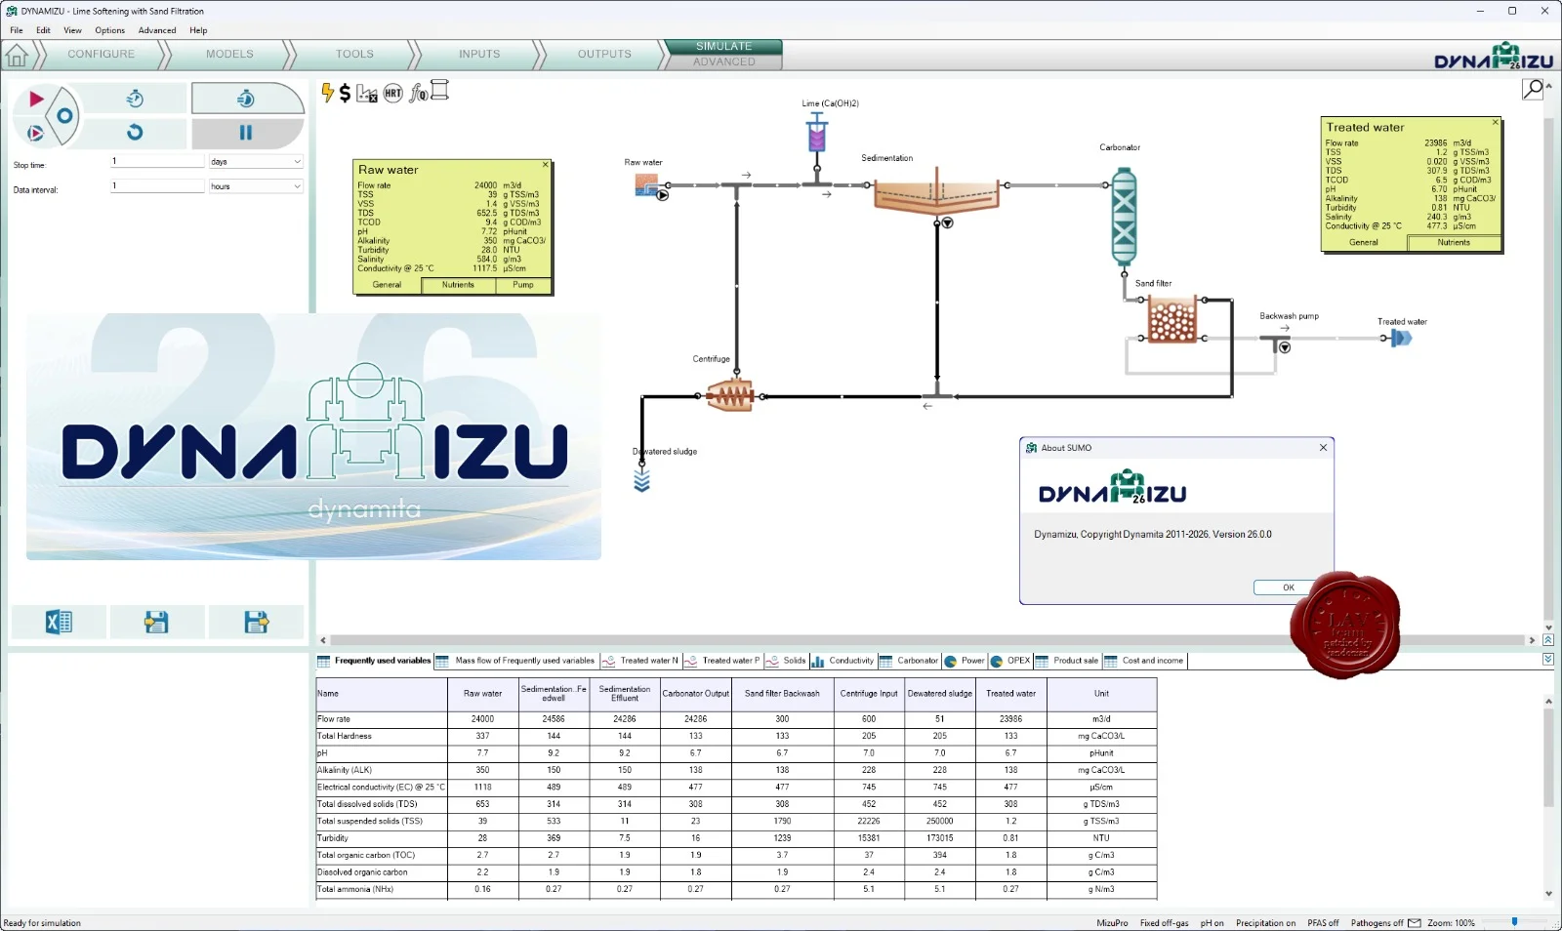Viewport: 1562px width, 931px height.
Task: Click the magnifier search icon above the flowsheet
Action: pos(1533,89)
